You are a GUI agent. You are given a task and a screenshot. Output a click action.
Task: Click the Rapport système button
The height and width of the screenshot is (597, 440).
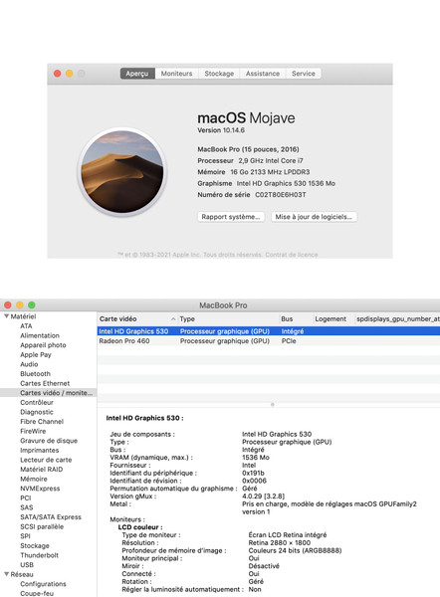[231, 217]
